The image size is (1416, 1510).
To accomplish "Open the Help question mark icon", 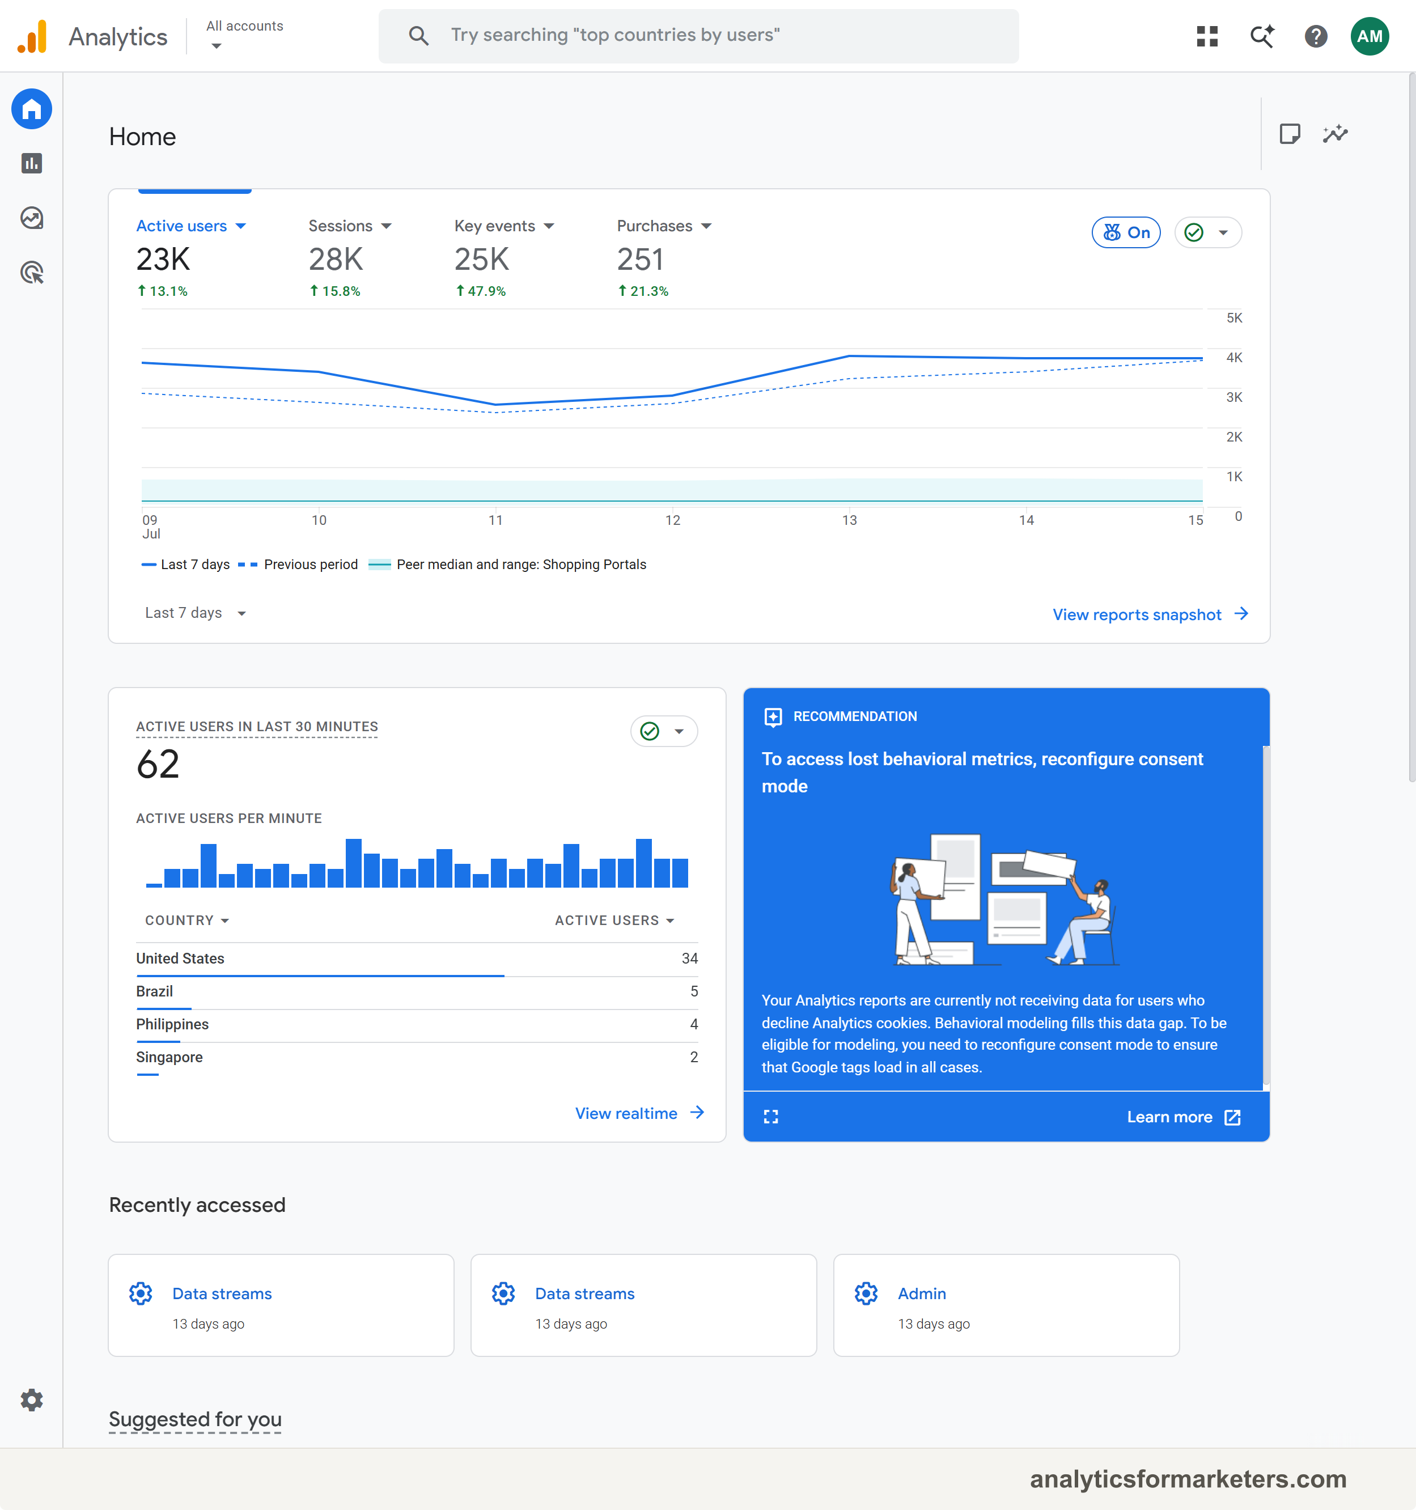I will click(x=1316, y=36).
